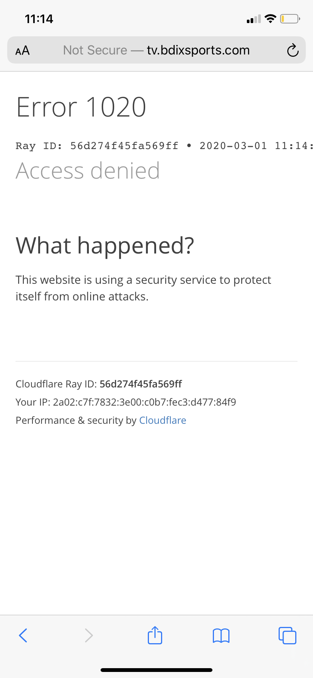Tap the Wi-Fi status icon
Screen dimensions: 313x678
click(x=270, y=19)
